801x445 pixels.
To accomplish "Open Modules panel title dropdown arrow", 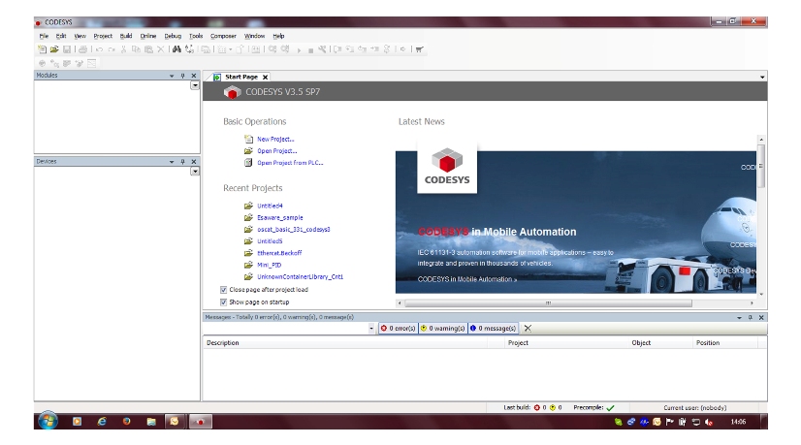I will pos(172,76).
